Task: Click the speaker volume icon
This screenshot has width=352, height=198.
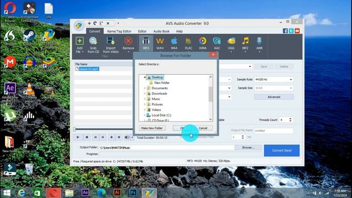Action: [x=127, y=137]
